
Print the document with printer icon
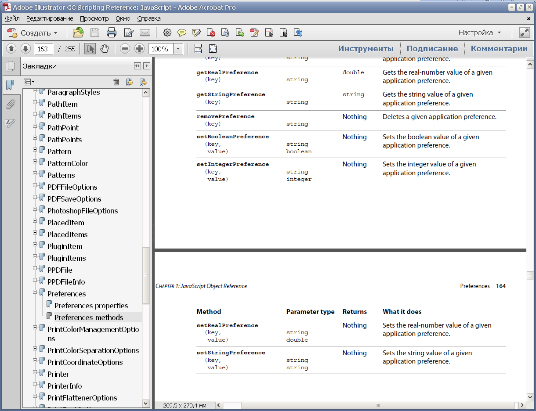pyautogui.click(x=112, y=32)
